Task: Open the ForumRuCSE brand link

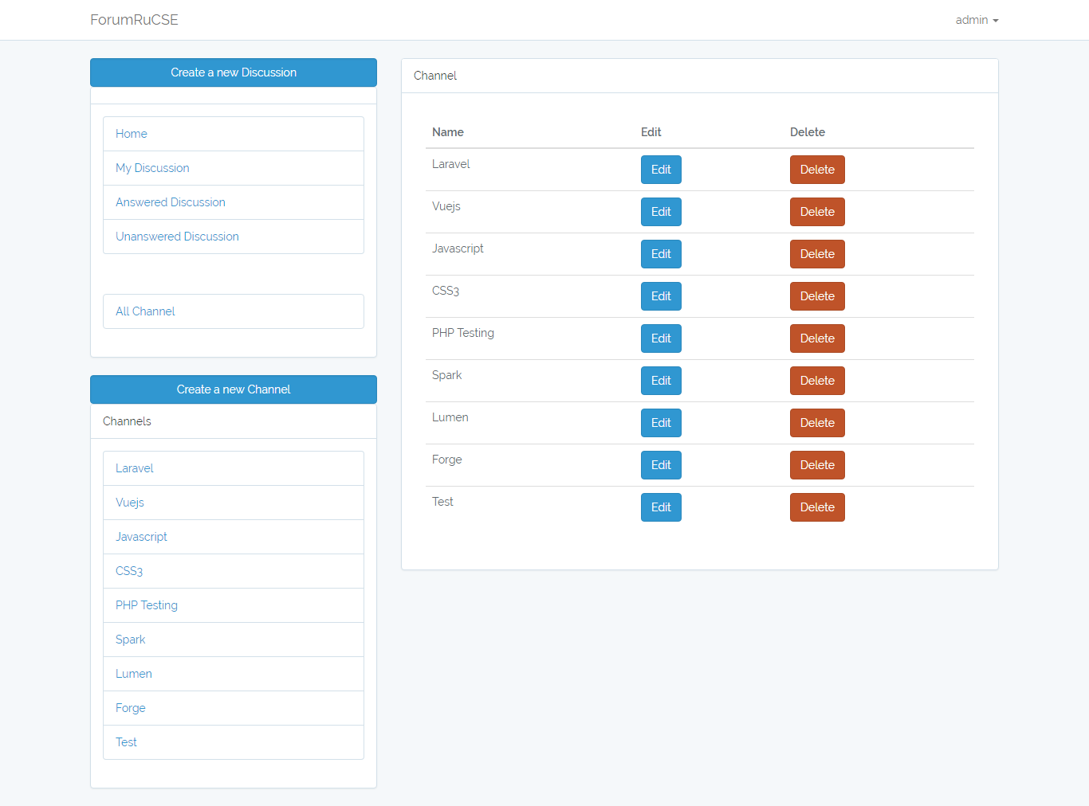Action: click(134, 20)
